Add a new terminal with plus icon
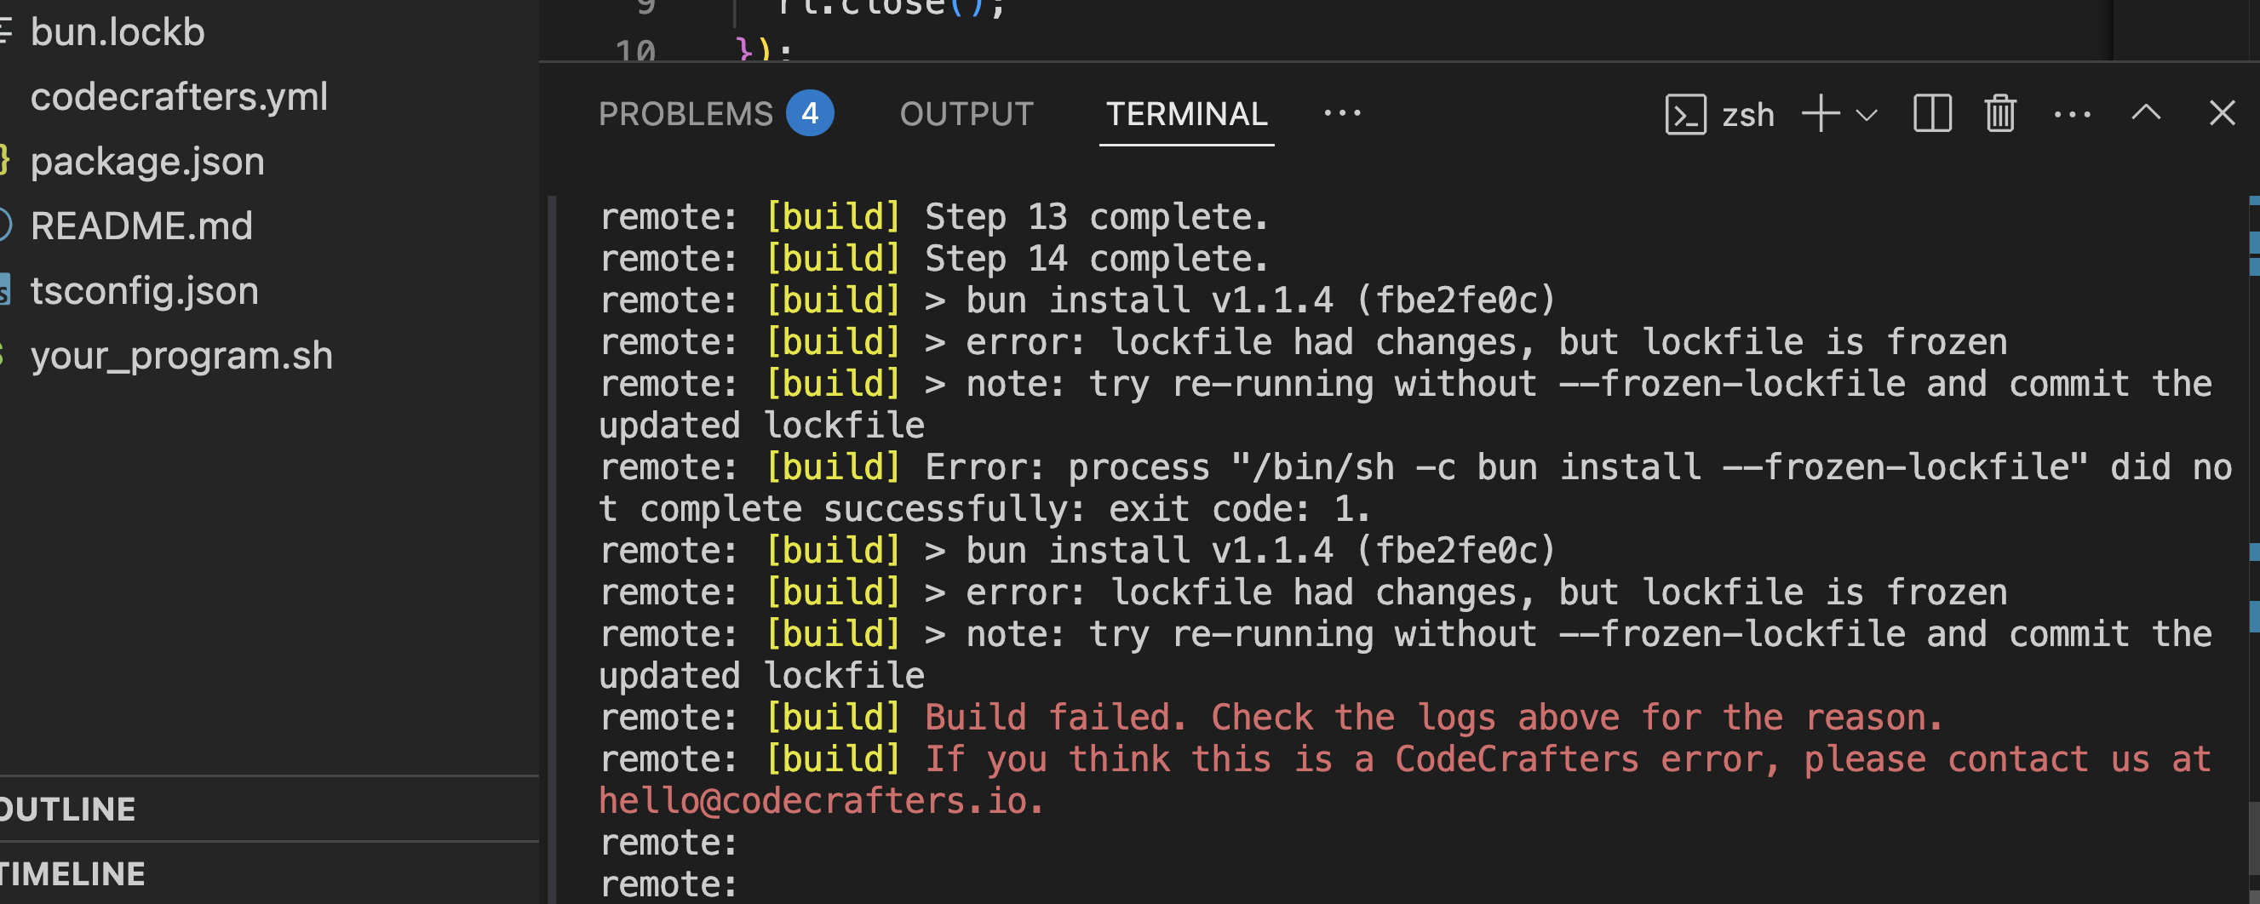 [1821, 114]
